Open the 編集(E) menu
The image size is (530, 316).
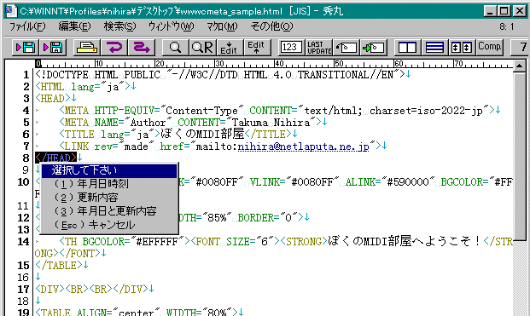[x=74, y=26]
